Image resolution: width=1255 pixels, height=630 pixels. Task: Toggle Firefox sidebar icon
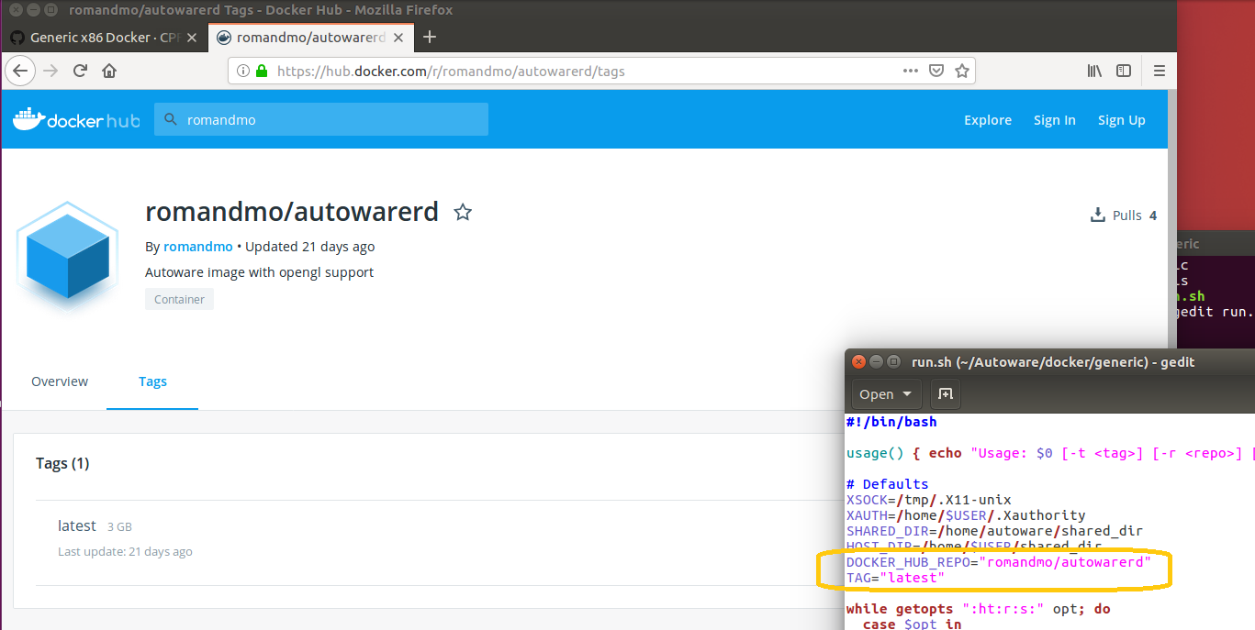point(1124,71)
